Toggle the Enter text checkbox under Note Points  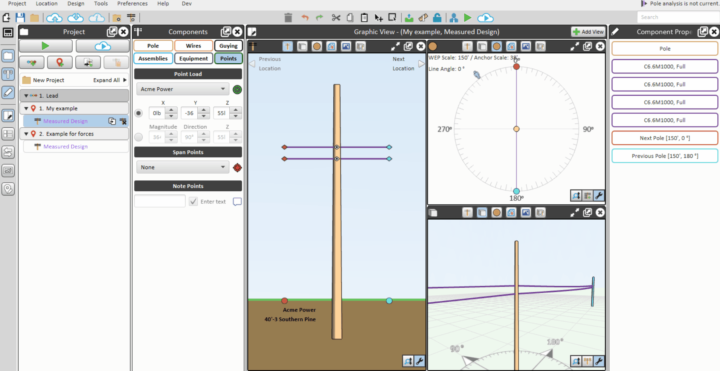pos(193,201)
